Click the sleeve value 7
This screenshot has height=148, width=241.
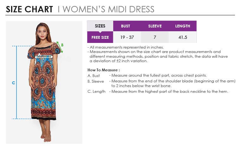pyautogui.click(x=155, y=37)
